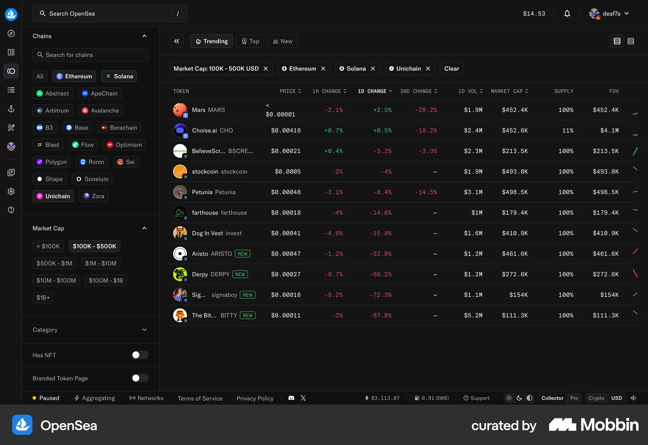Open Privacy Policy link
Viewport: 648px width, 445px height.
pyautogui.click(x=255, y=398)
